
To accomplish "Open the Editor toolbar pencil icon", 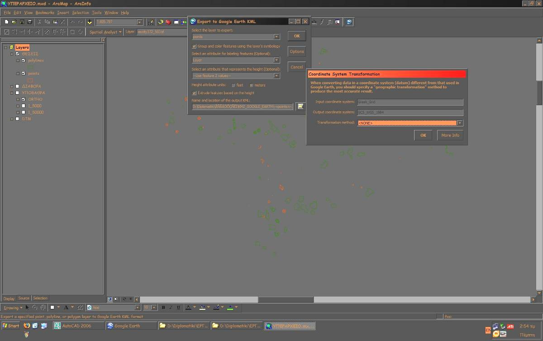I will click(151, 22).
